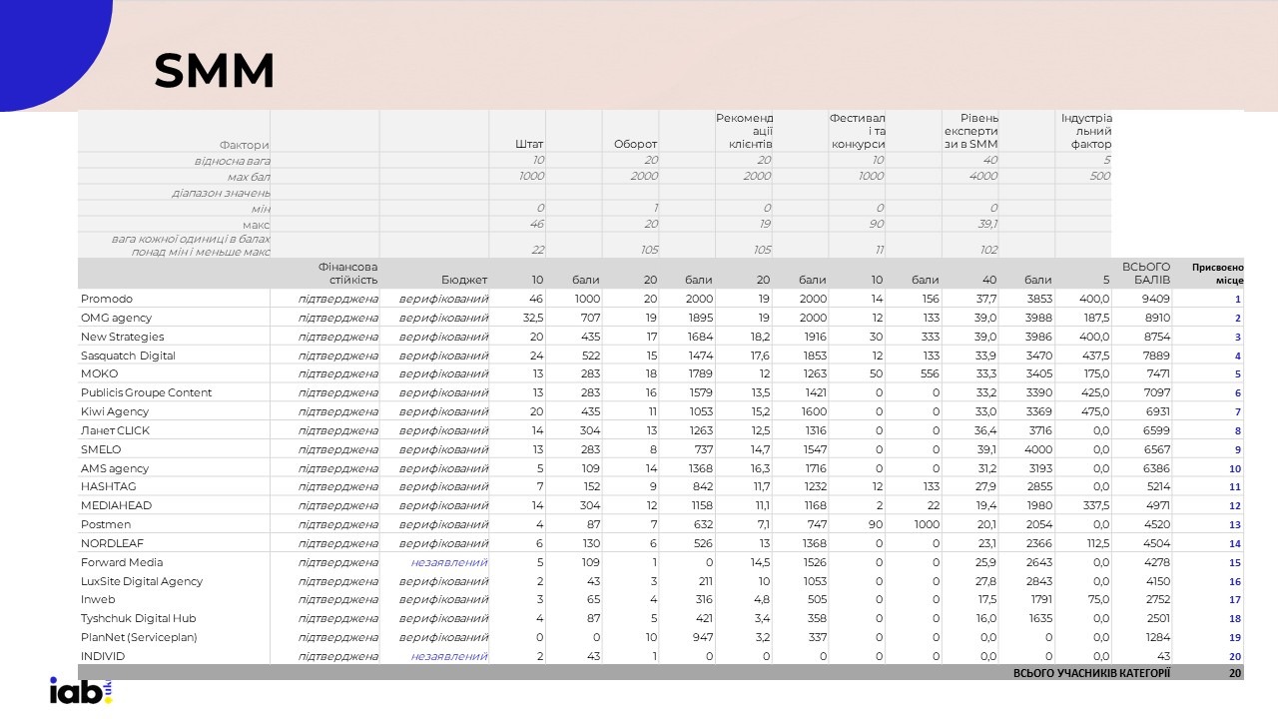Click Promodo's total score 9409

(1155, 299)
